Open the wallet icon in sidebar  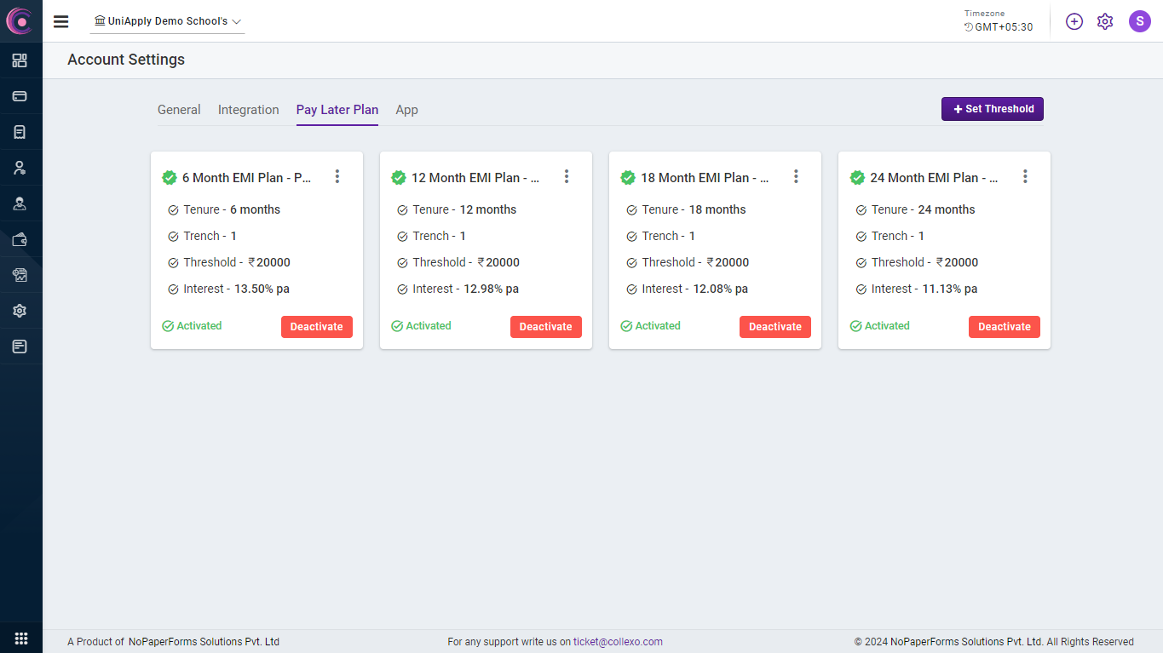pos(20,239)
